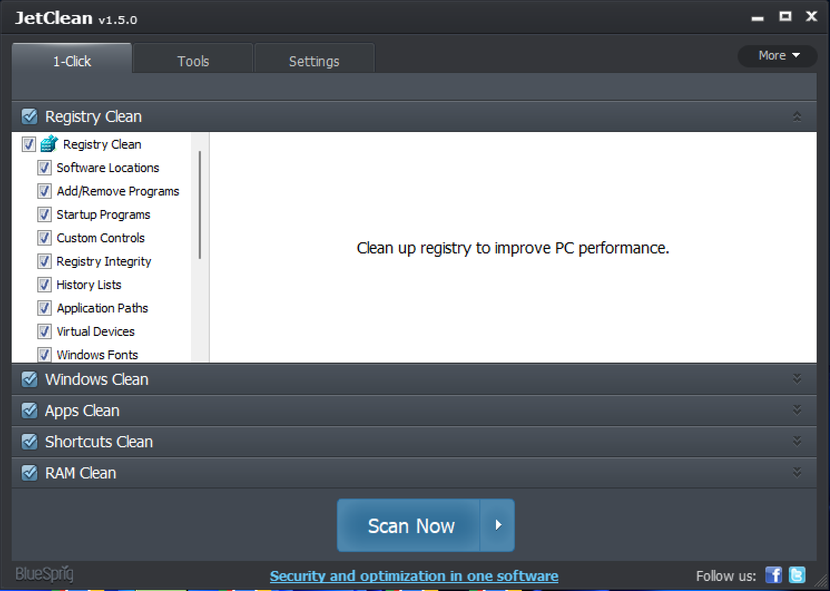Select Registry Clean tree root label
This screenshot has height=591, width=830.
[102, 144]
